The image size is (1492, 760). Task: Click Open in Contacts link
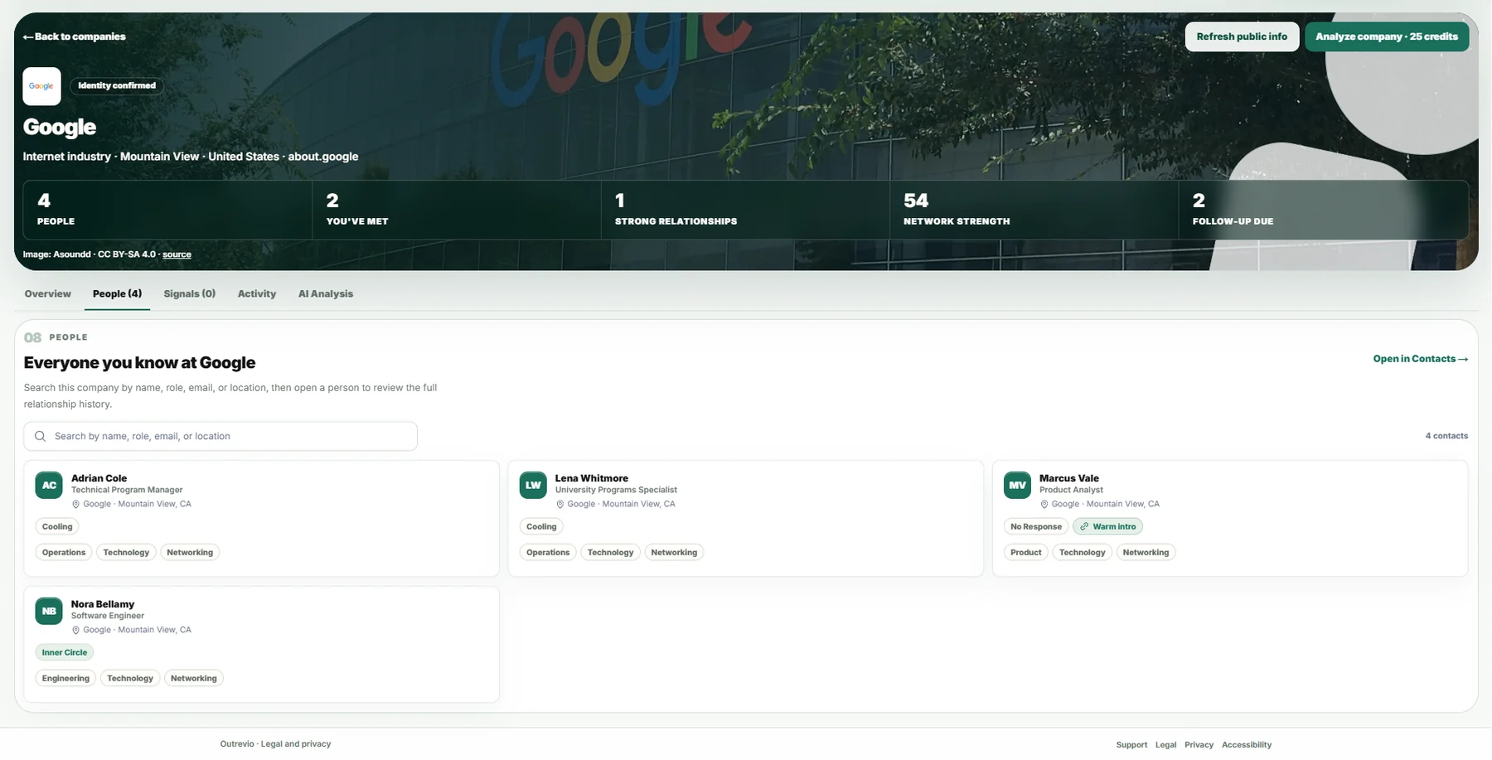1421,359
